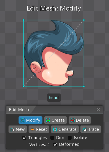Enable the Dim checkbox
Viewport: 109px width, 152px height.
click(x=52, y=138)
